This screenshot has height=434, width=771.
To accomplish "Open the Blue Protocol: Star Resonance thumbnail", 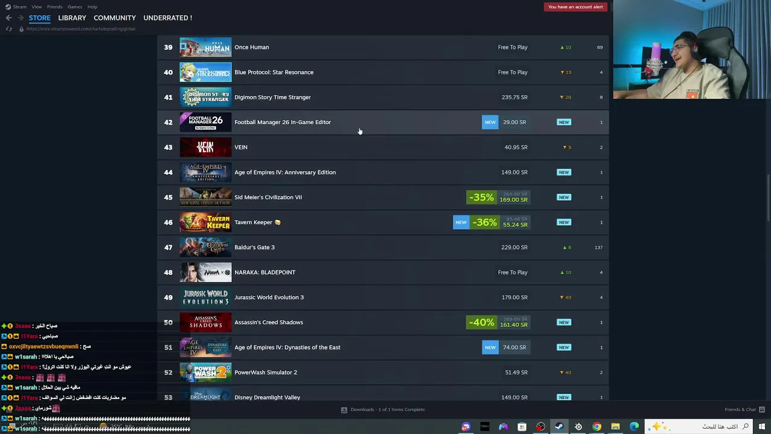I will point(205,72).
